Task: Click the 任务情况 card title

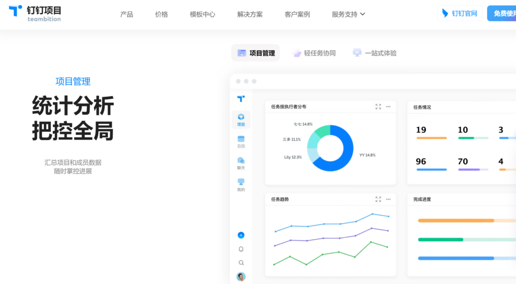Action: (422, 107)
